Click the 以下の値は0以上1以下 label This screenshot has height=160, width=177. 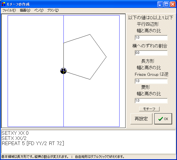(x=151, y=18)
